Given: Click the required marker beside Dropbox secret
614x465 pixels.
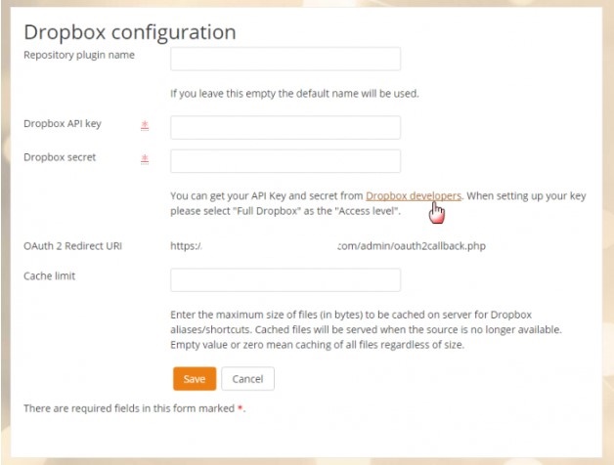Looking at the screenshot, I should (145, 158).
